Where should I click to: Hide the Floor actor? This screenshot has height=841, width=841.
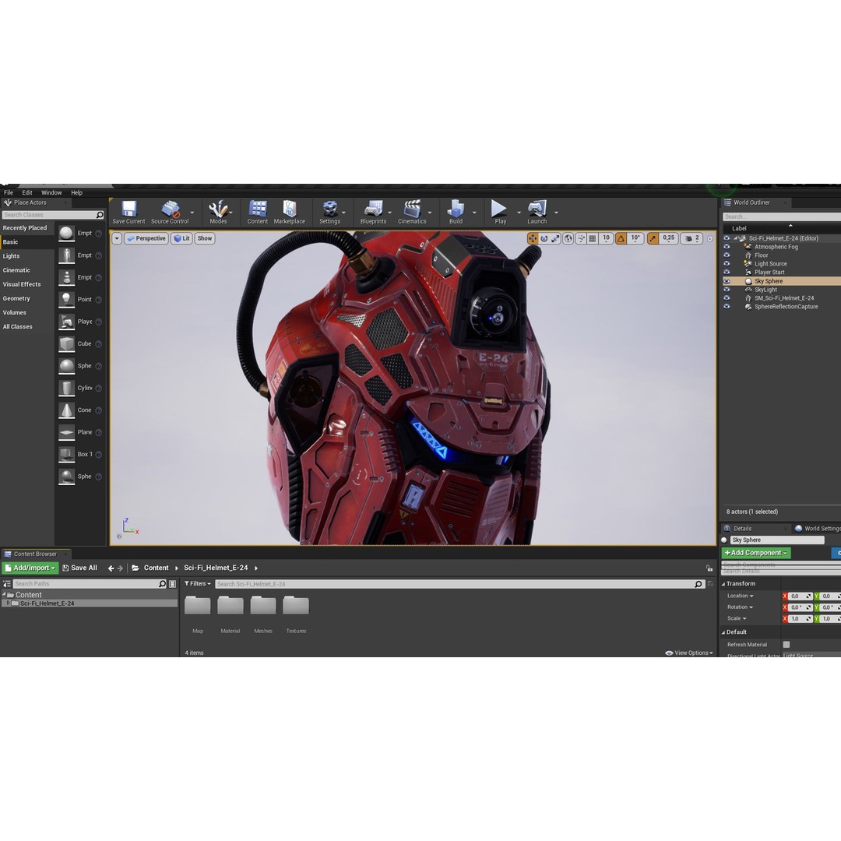[x=727, y=255]
